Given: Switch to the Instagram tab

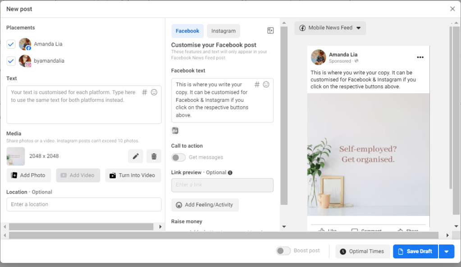Looking at the screenshot, I should [224, 31].
